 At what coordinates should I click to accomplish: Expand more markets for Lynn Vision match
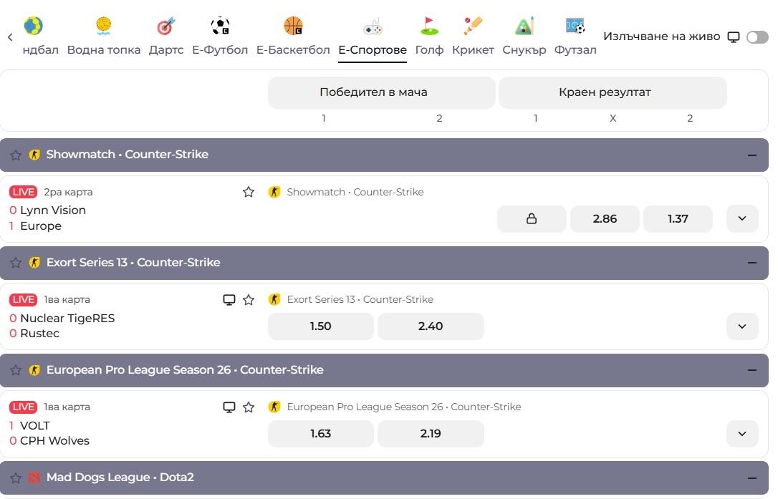(742, 219)
